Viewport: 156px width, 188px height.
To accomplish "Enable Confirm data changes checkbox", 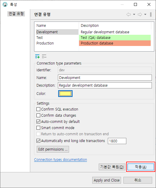I will click(38, 115).
